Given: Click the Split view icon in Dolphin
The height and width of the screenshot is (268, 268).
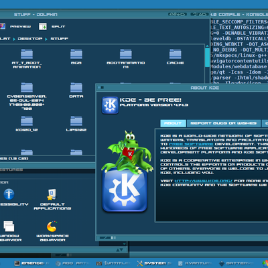Looking at the screenshot, I should [x=43, y=26].
